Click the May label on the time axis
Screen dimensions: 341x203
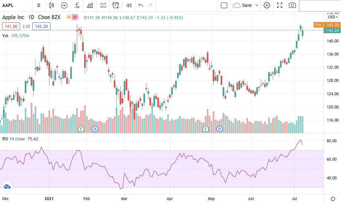211,199
